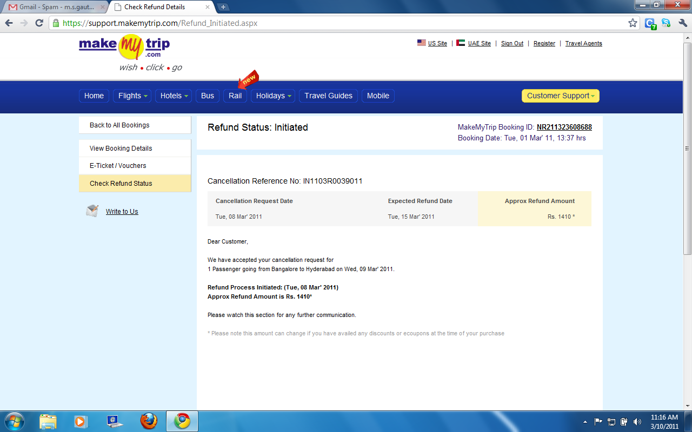Expand the Holidays dropdown menu
The width and height of the screenshot is (692, 432).
(x=273, y=96)
